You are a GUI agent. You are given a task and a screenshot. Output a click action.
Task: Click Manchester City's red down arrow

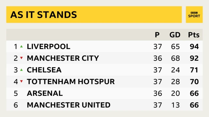pos(22,58)
